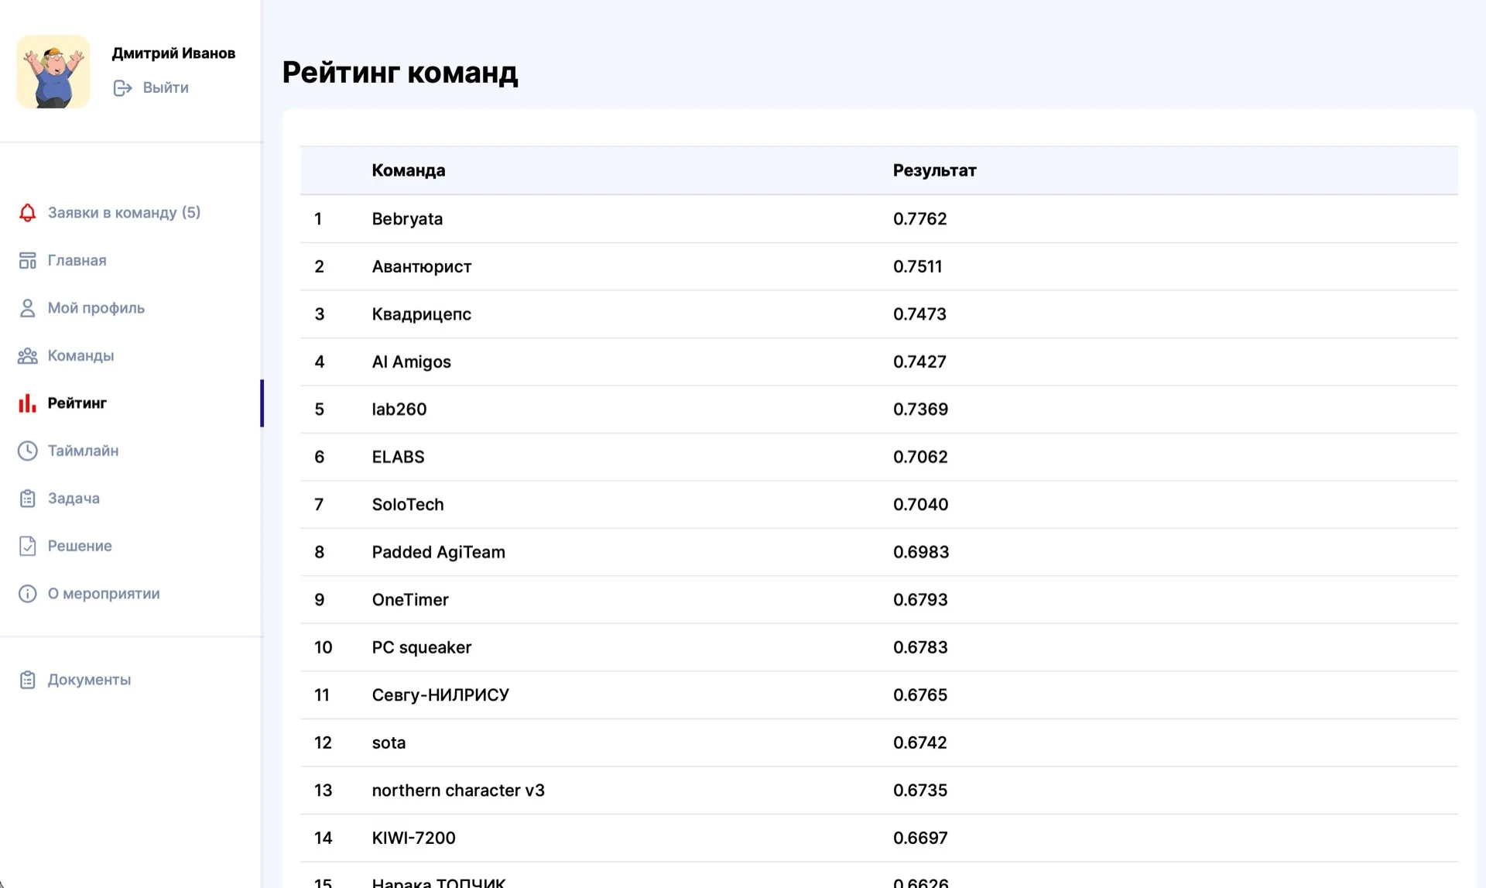
Task: Open Таймлайн section
Action: tap(83, 451)
